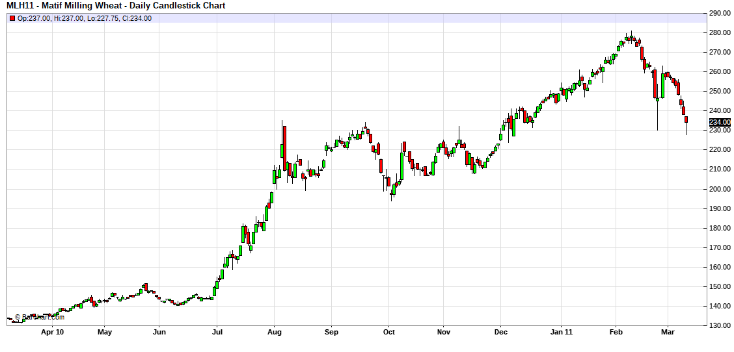Click the red legend square beside the OHLC values
Image resolution: width=734 pixels, height=352 pixels.
12,18
